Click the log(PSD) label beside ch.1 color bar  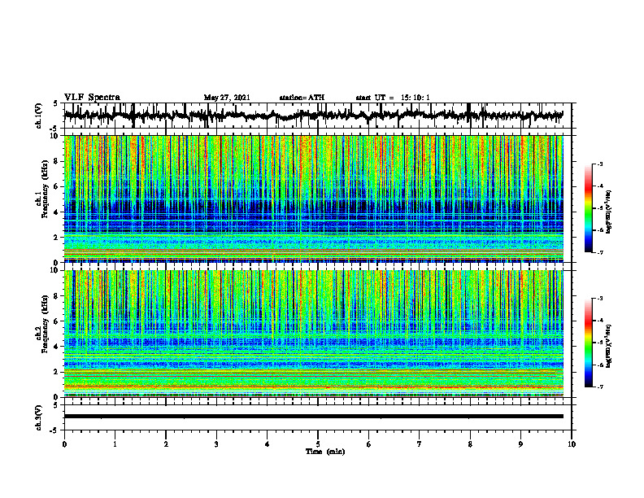[x=609, y=212]
